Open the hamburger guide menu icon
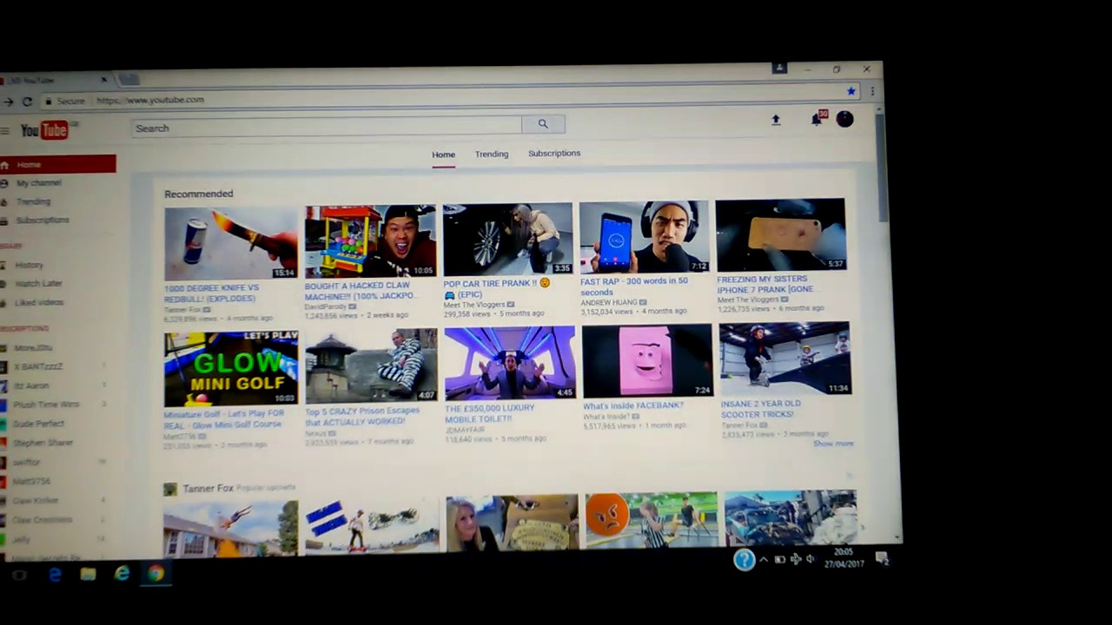Viewport: 1112px width, 625px height. tap(5, 131)
